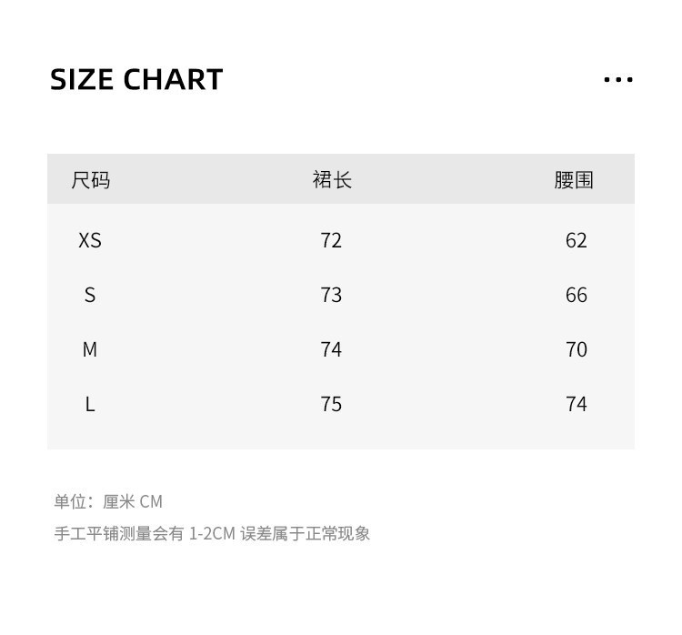This screenshot has height=635, width=682.
Task: Select the 尺码 column header
Action: 90,180
